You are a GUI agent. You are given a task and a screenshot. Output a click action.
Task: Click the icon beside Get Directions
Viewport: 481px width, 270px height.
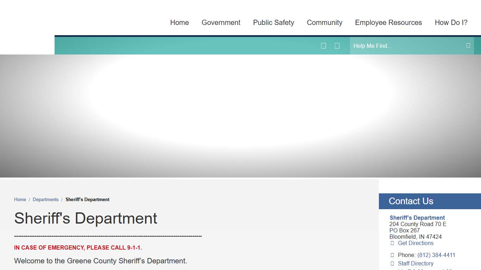[392, 243]
